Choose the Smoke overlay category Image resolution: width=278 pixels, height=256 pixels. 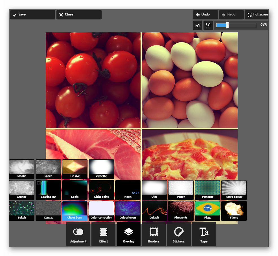click(x=22, y=169)
